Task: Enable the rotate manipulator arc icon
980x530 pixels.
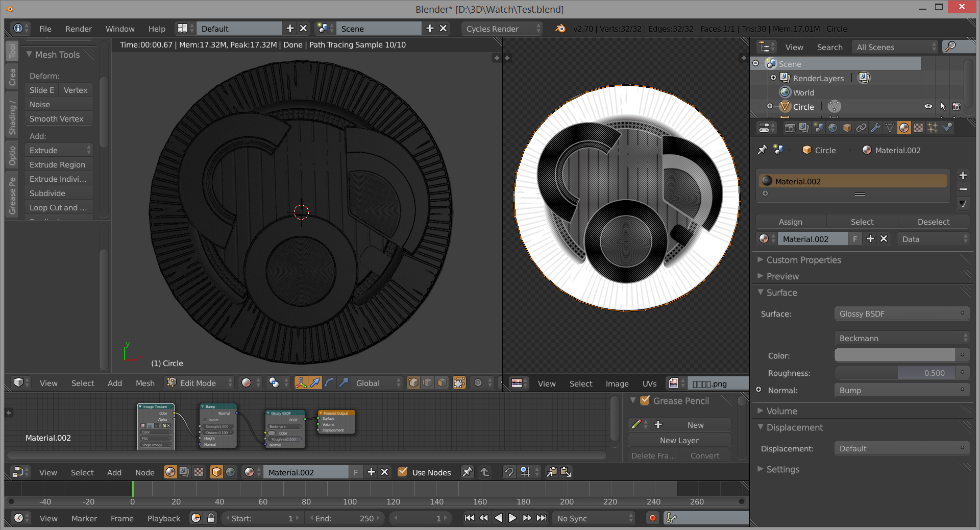Action: 330,383
